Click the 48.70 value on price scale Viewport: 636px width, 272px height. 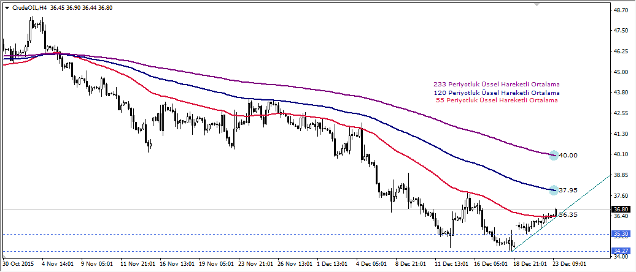click(621, 10)
